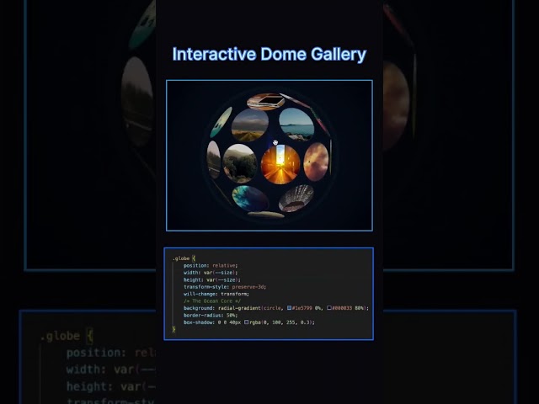Click the glowing orange corridor image circle
Screen dimensions: 539x404
(x=280, y=164)
